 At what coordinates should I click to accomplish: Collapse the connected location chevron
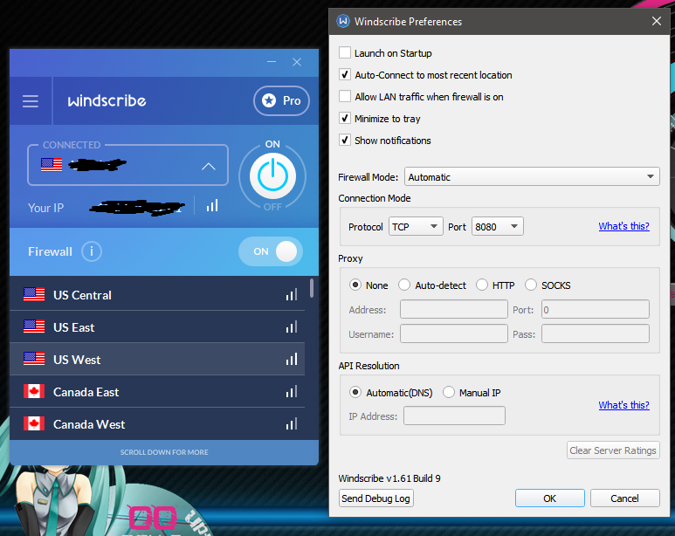[x=209, y=166]
